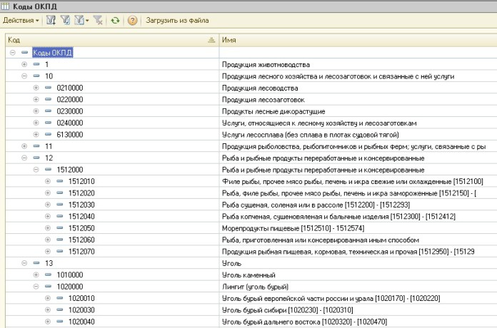Image resolution: width=497 pixels, height=328 pixels.
Task: Collapse the node for code 12
Action: [24, 158]
